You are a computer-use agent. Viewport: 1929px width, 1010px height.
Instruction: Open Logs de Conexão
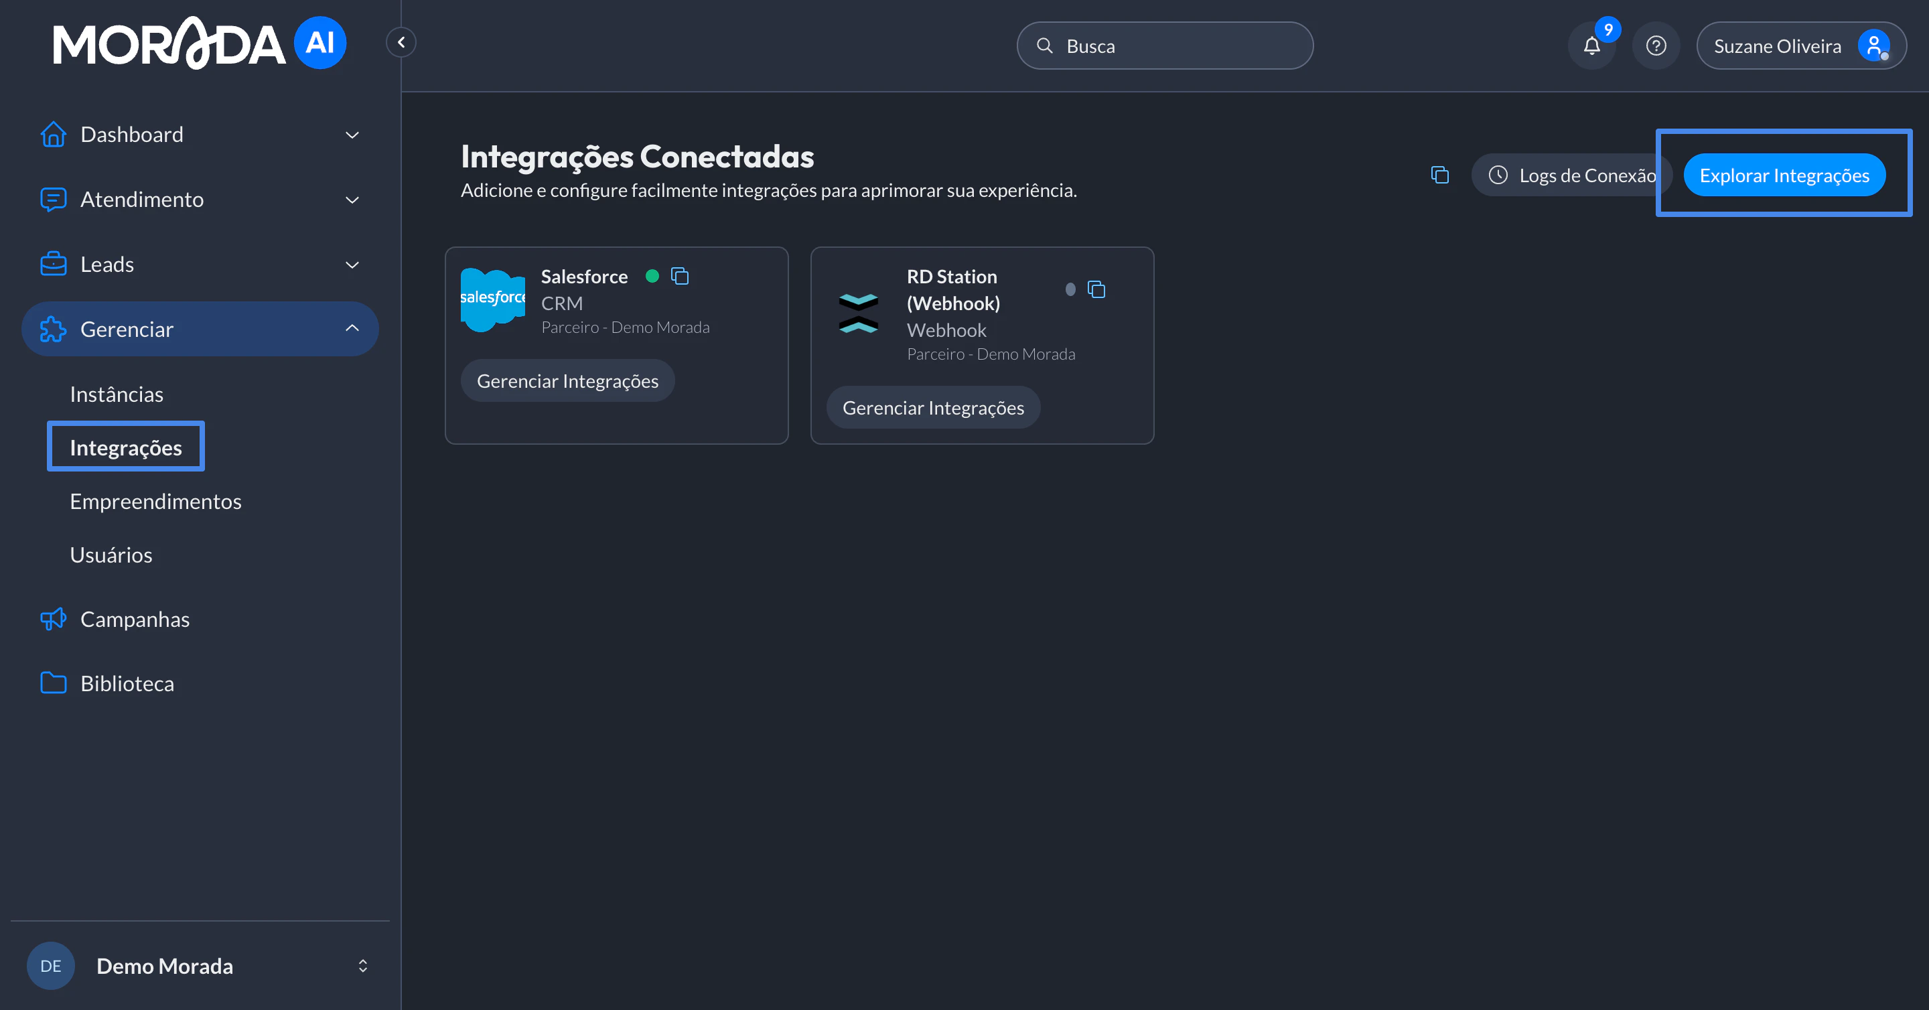[x=1573, y=174]
